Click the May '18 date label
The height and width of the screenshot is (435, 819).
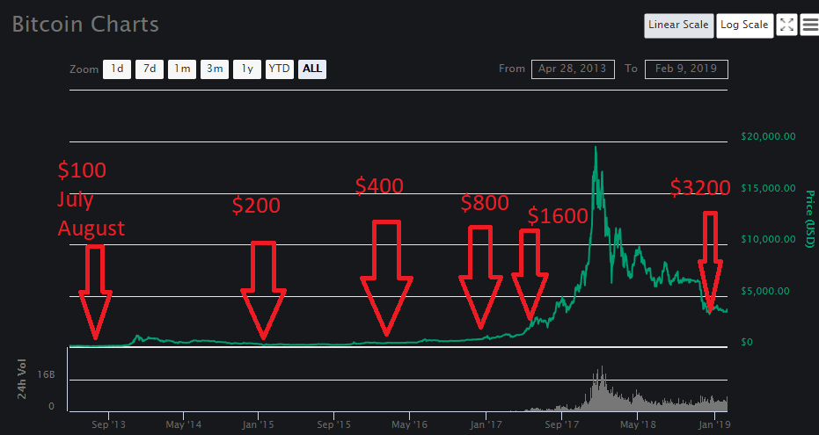coord(637,424)
